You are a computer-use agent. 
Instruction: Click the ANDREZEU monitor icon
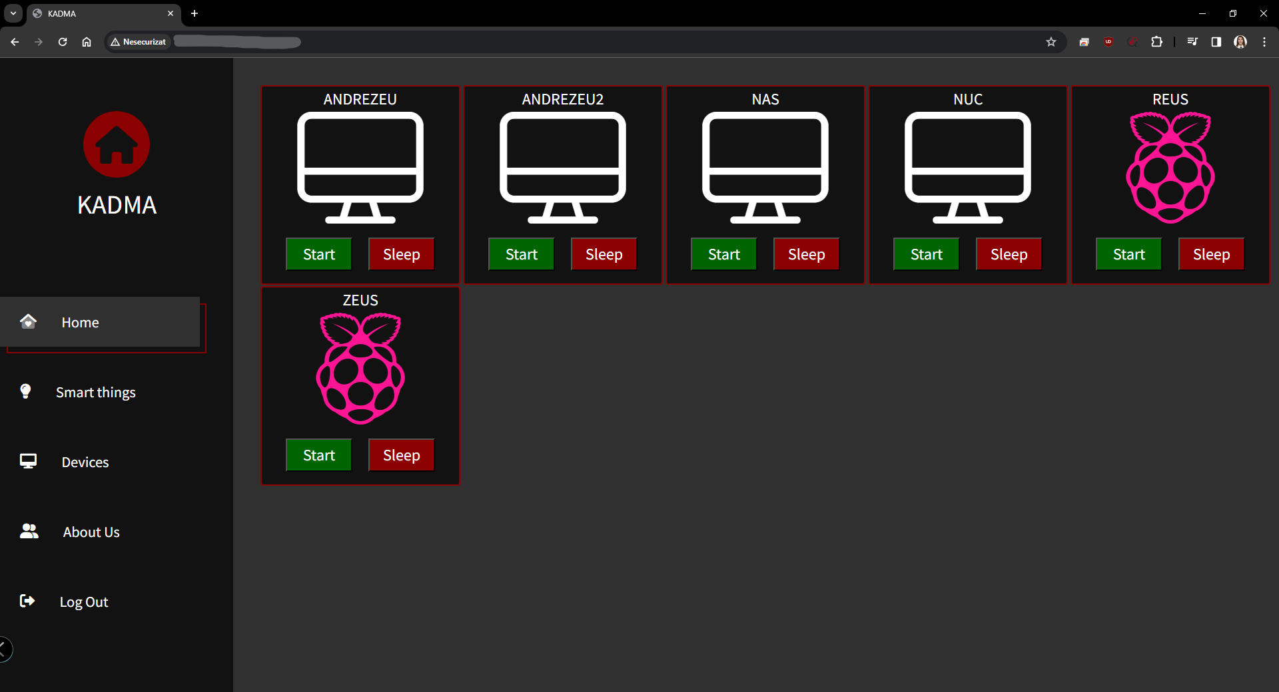[x=360, y=167]
